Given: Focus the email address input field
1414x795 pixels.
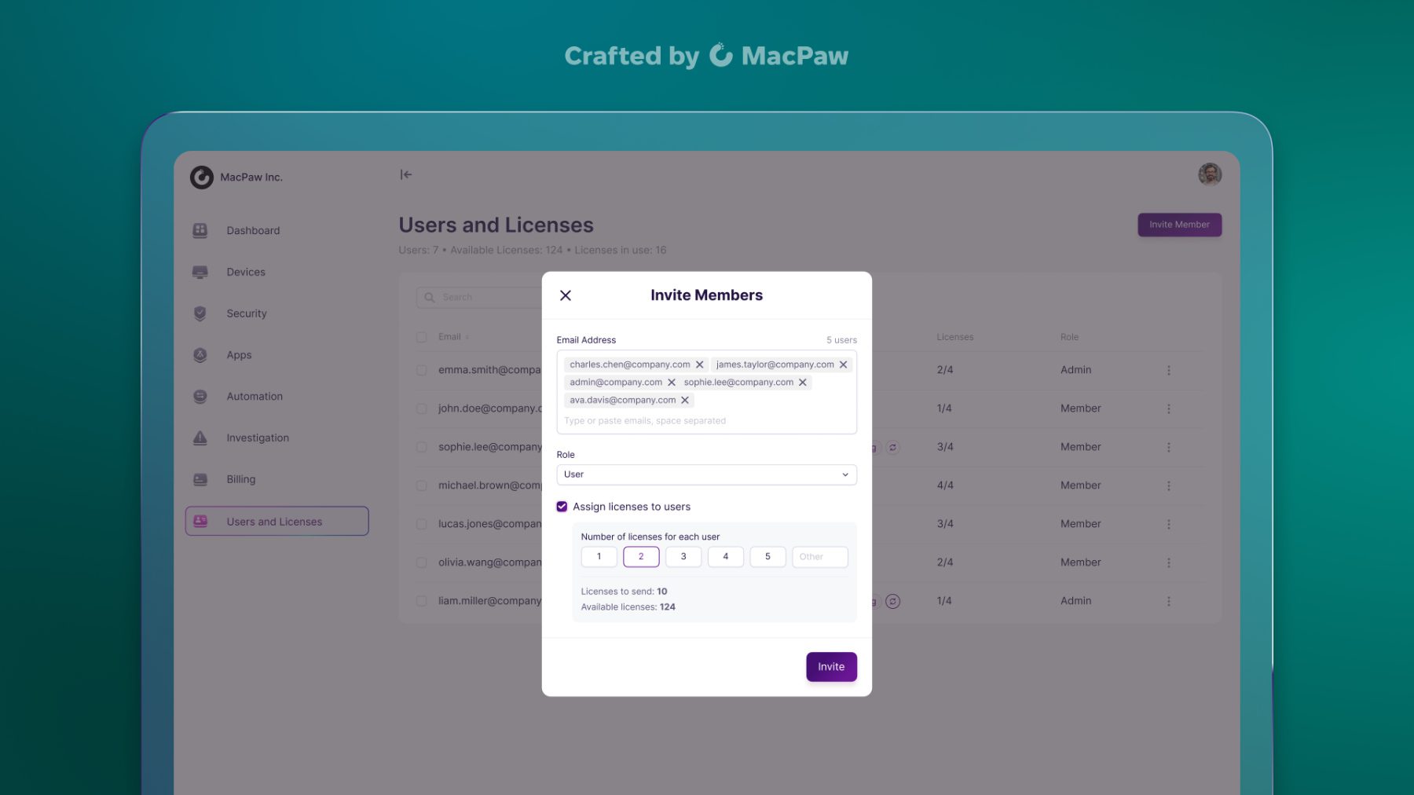Looking at the screenshot, I should pos(707,421).
